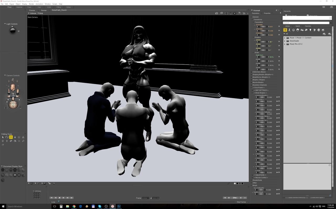The image size is (336, 209).
Task: Play the animation
Action: click(64, 198)
